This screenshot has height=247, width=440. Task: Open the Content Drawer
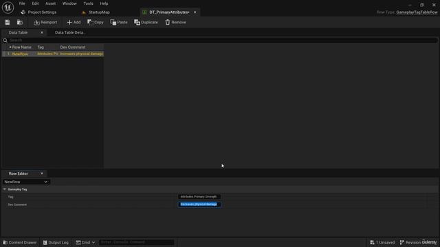pos(20,242)
